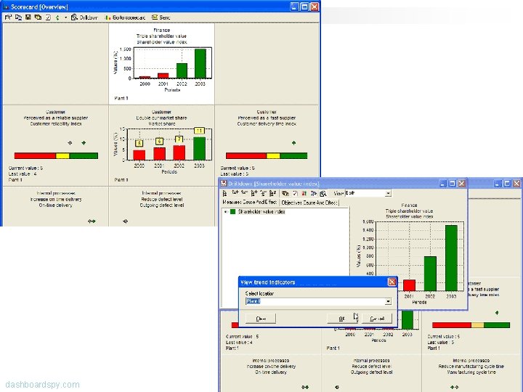This screenshot has width=523, height=392.
Task: Click the Drilldown button in Scorecard toolbar
Action: coord(84,17)
